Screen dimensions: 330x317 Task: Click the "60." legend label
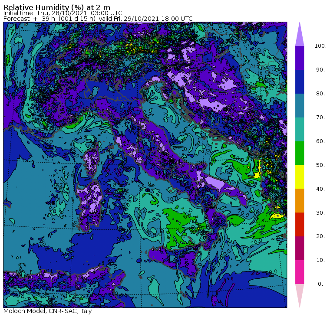coord(320,141)
